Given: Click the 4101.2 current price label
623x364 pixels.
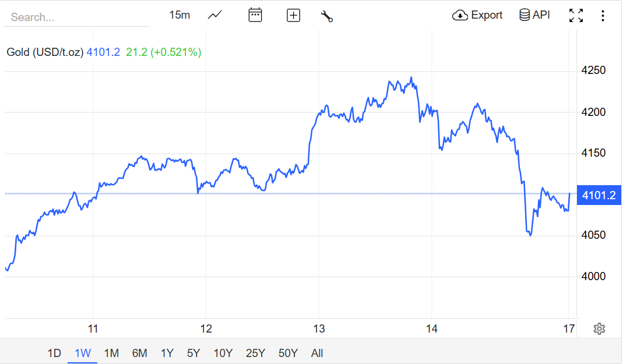Looking at the screenshot, I should point(599,195).
